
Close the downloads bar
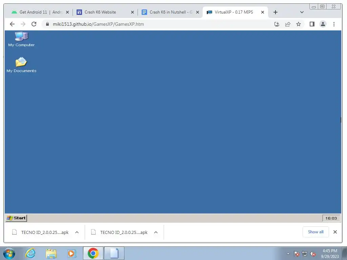335,232
